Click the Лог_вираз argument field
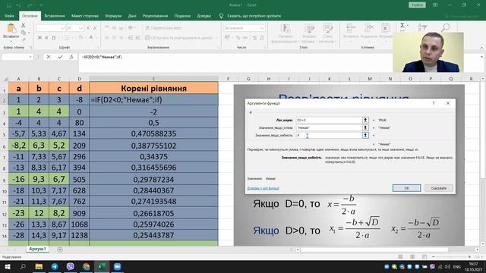 329,120
